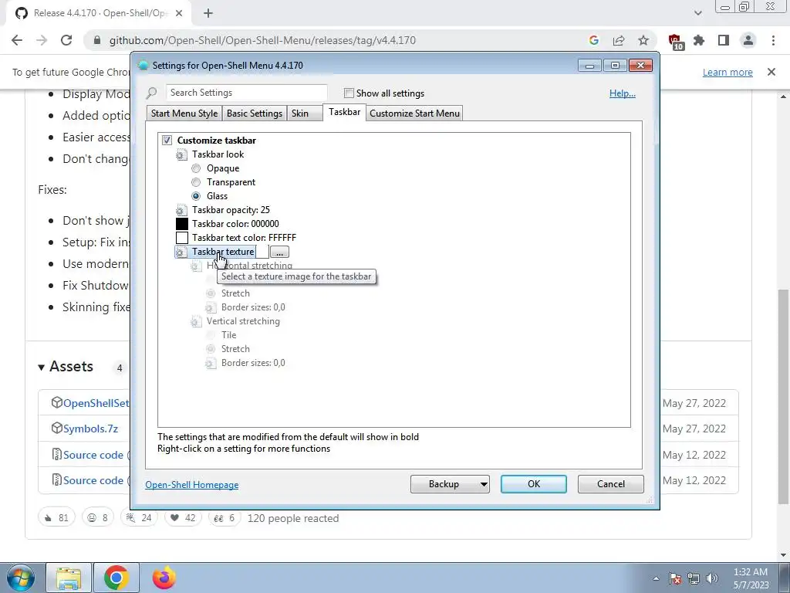Click the Google icon in the address bar
Viewport: 790px width, 593px height.
pos(594,40)
